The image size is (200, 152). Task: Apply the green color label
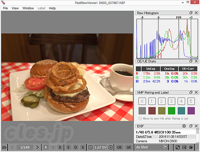click(172, 111)
